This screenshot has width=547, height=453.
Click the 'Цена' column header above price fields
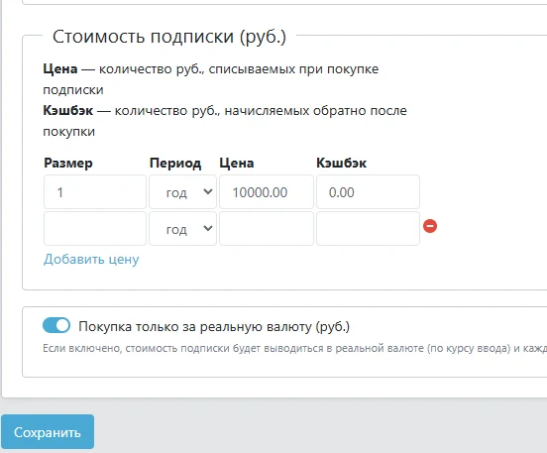(x=237, y=163)
